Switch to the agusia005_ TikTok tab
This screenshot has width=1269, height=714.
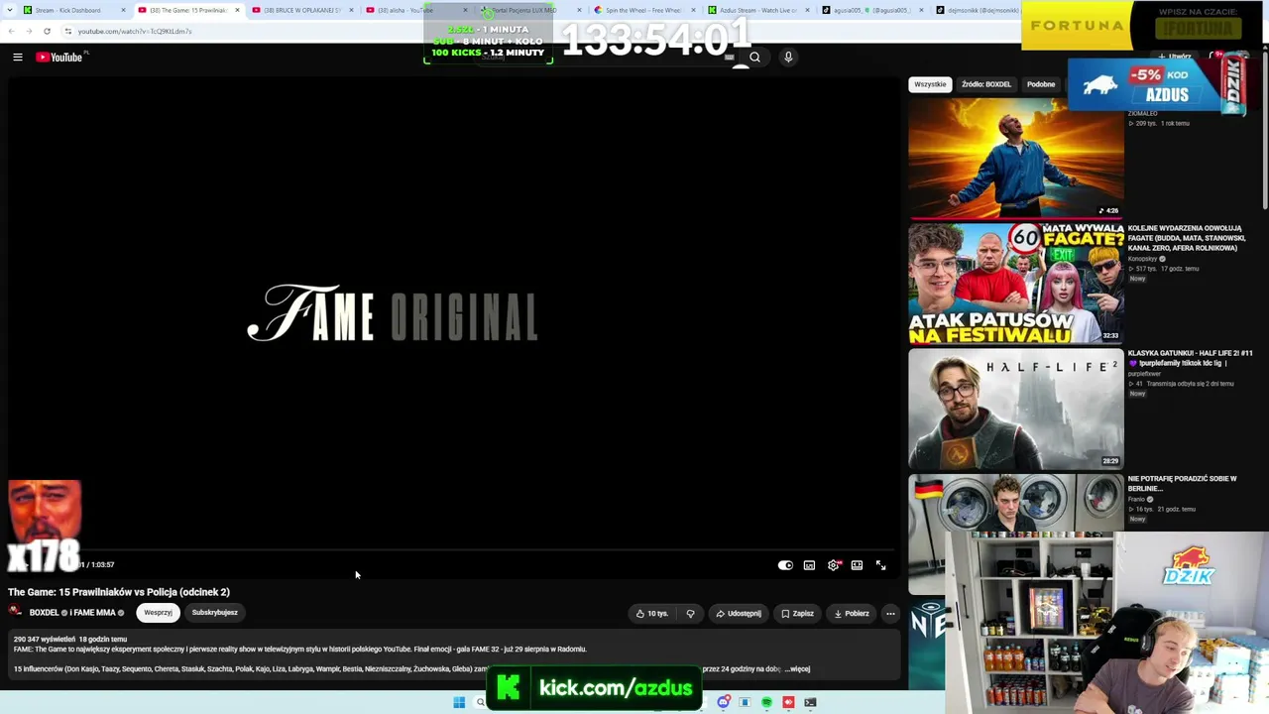(x=871, y=10)
